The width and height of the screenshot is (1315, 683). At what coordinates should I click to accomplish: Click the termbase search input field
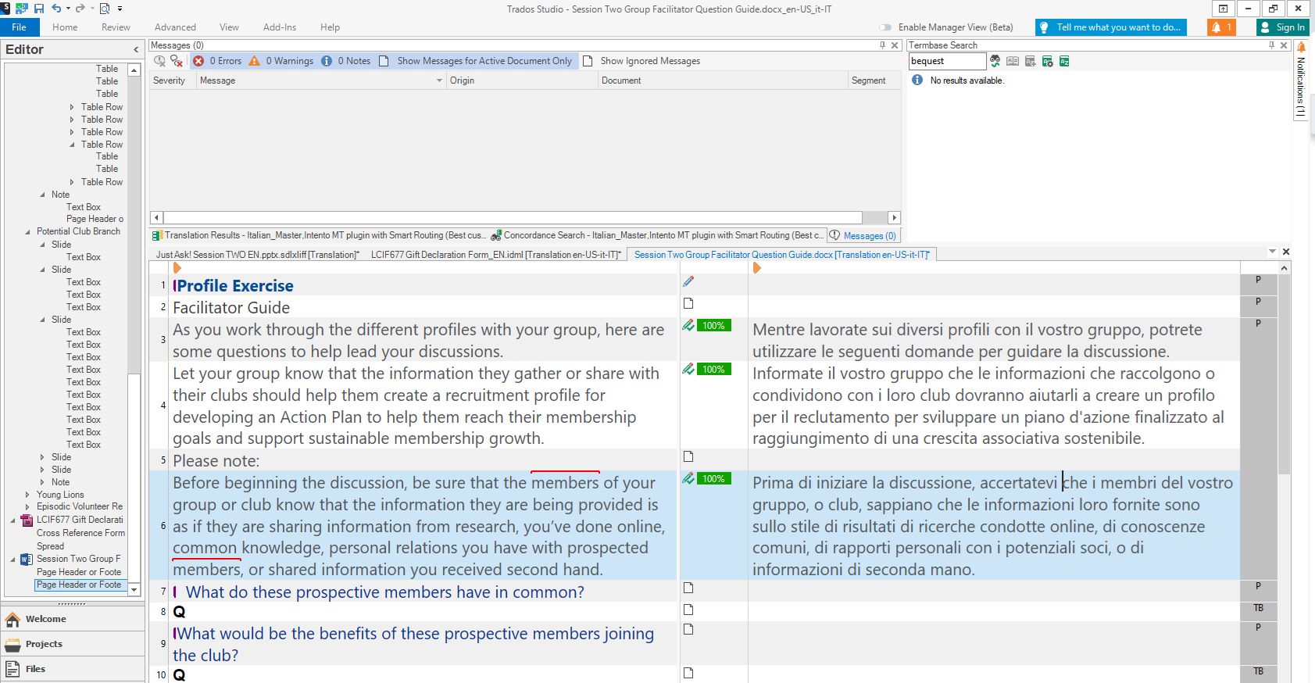point(947,61)
